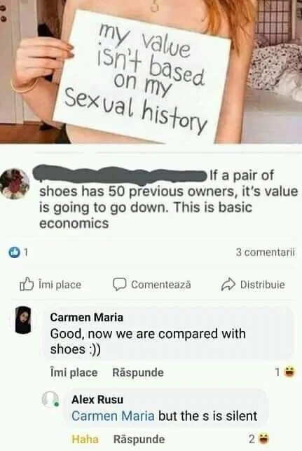
Task: Click the laughing emoji on Alex Rusu's reply
Action: pos(263,439)
